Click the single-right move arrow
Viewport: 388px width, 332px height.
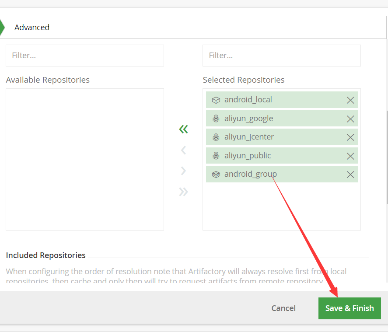pyautogui.click(x=183, y=171)
